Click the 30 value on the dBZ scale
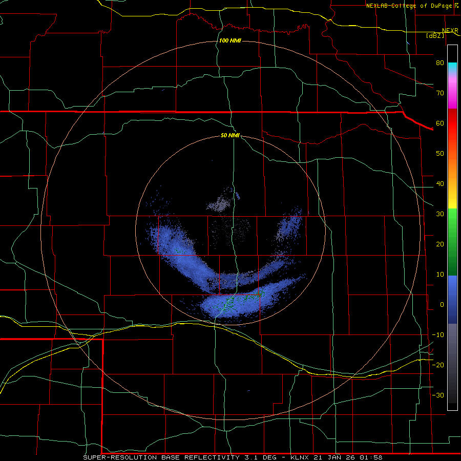The image size is (461, 461). click(440, 214)
